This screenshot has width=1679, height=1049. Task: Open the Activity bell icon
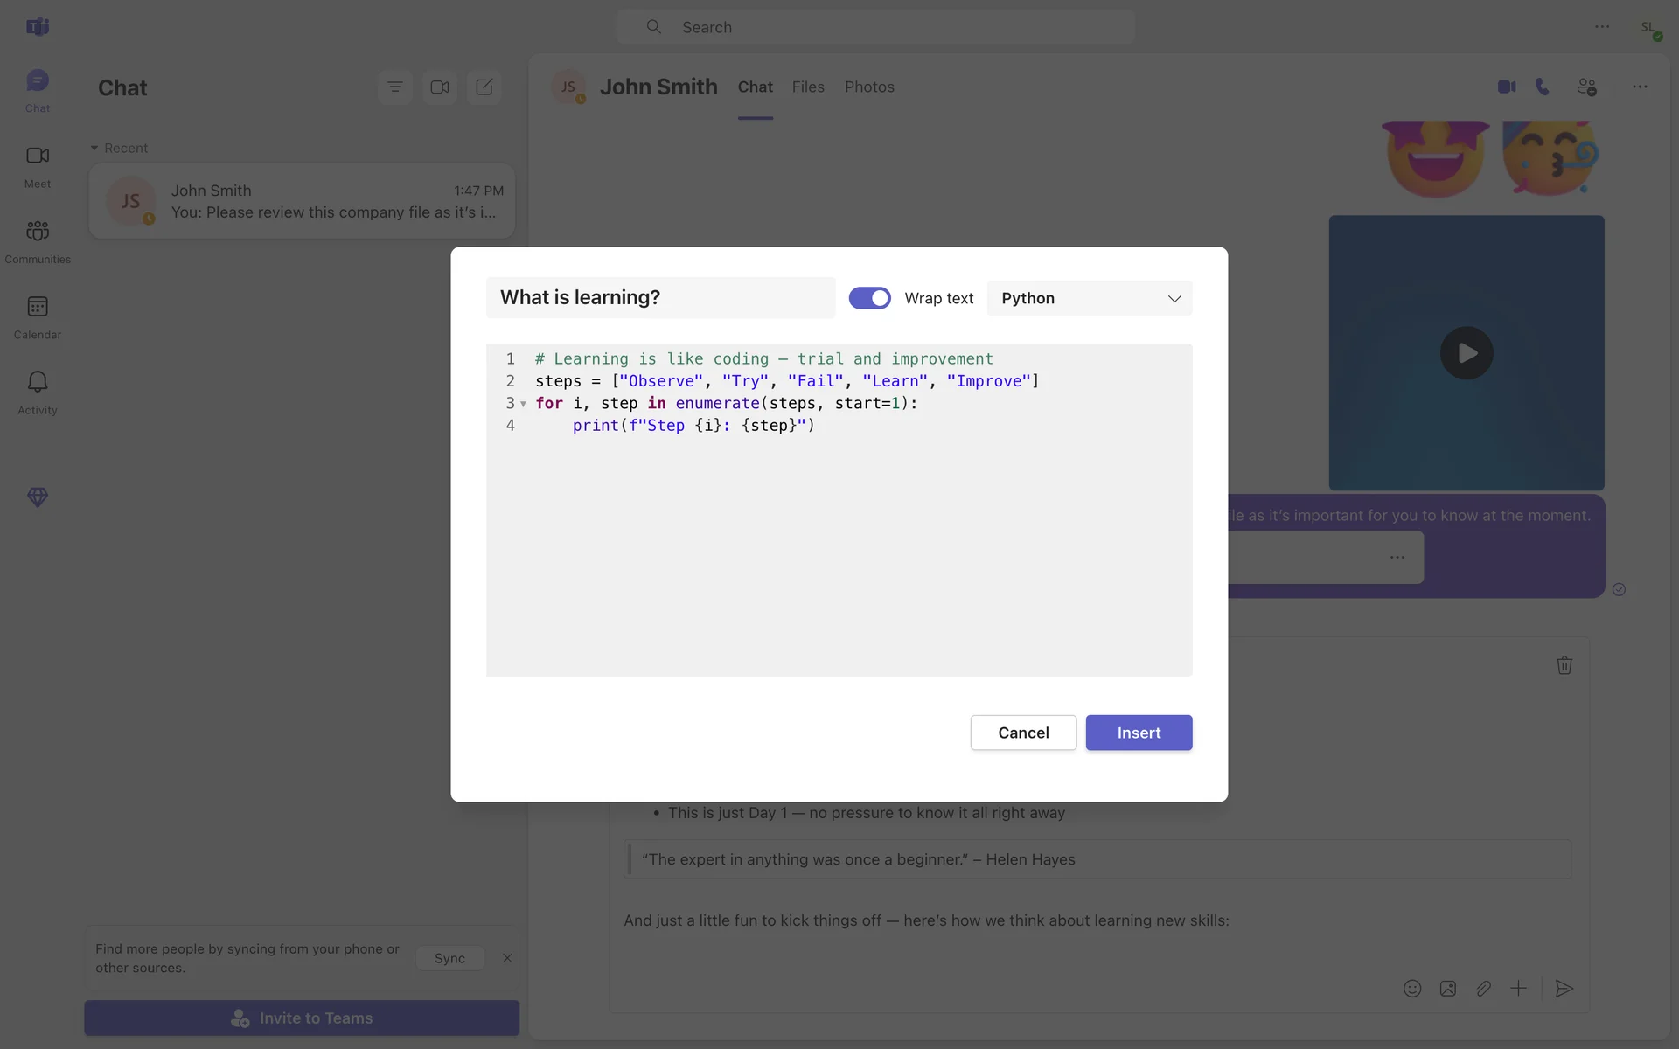(38, 392)
